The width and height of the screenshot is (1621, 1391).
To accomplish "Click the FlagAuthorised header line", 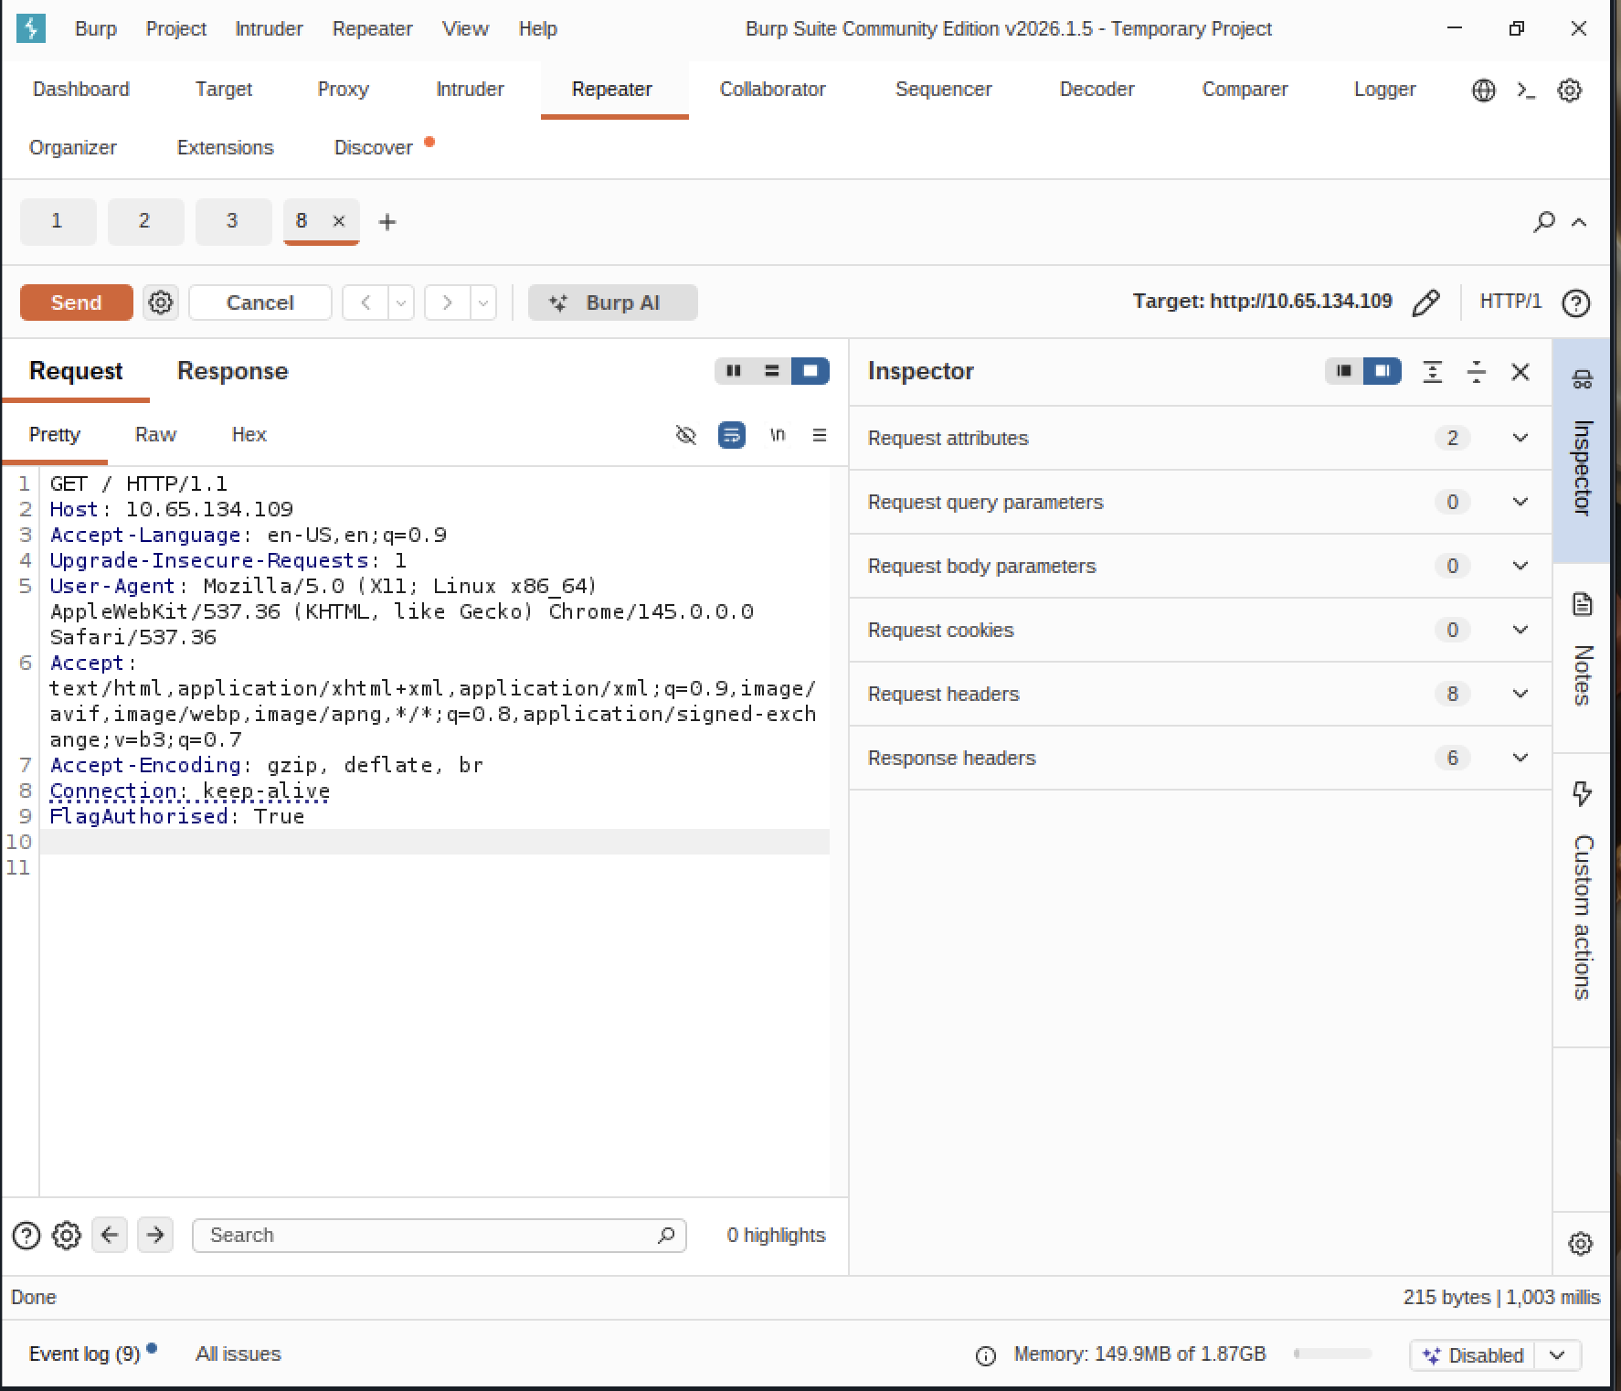I will [177, 816].
